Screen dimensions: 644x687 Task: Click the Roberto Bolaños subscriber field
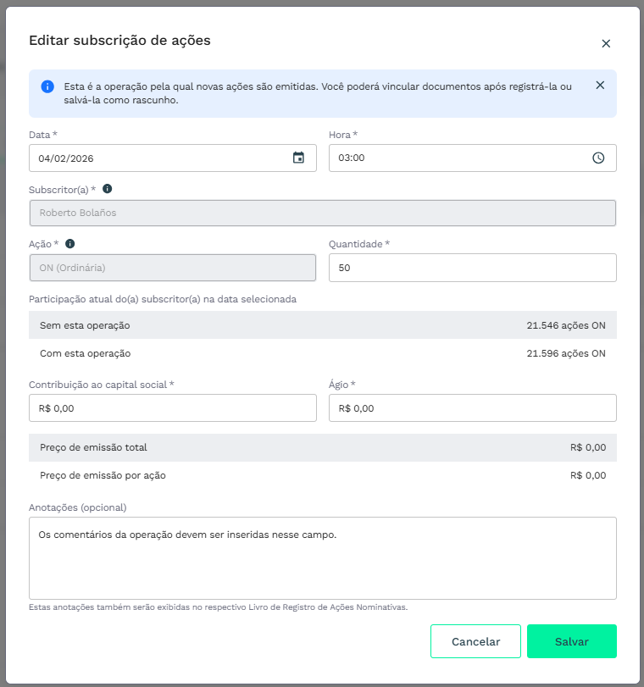322,213
